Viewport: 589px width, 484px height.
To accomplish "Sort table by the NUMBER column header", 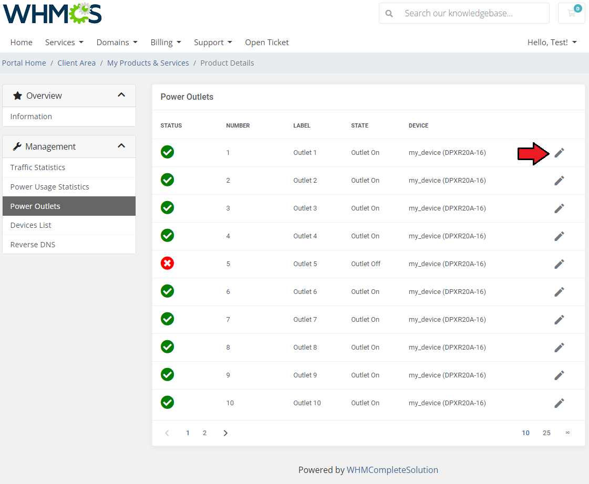I will point(238,125).
